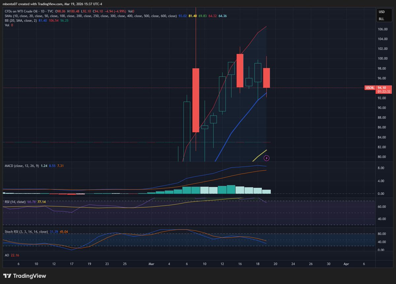Click the light blue SMA value 64.36
This screenshot has height=284, width=396.
pyautogui.click(x=222, y=16)
